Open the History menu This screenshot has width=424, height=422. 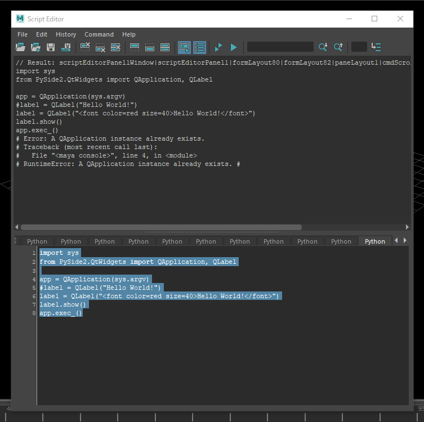66,34
